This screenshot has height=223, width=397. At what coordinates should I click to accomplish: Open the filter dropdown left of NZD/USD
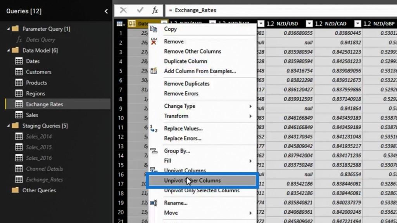(261, 24)
